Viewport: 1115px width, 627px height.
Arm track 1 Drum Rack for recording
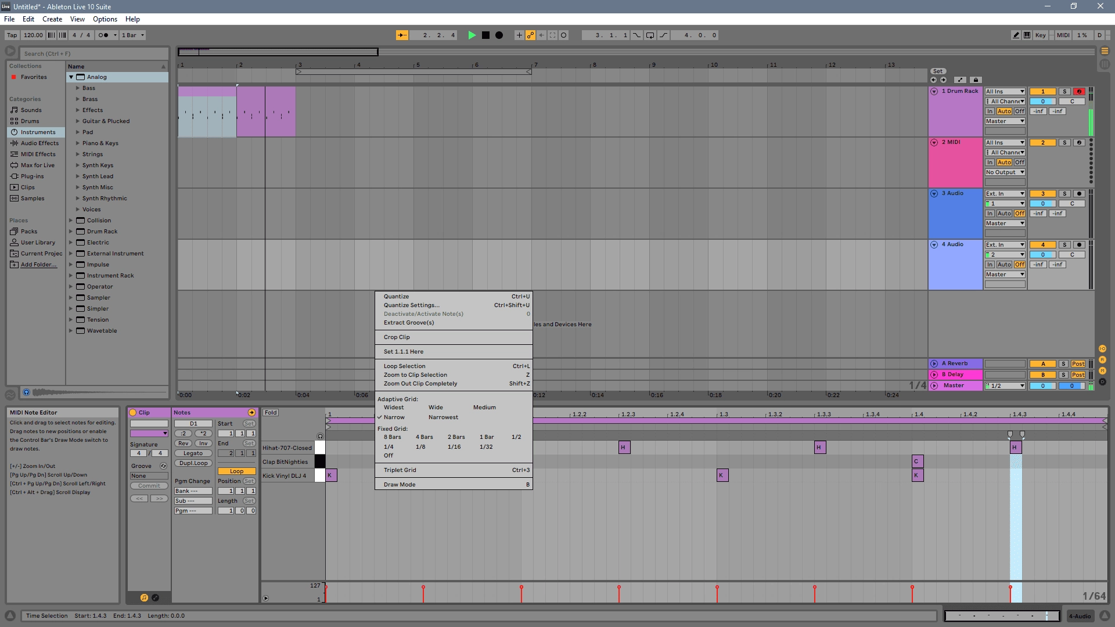pos(1079,92)
